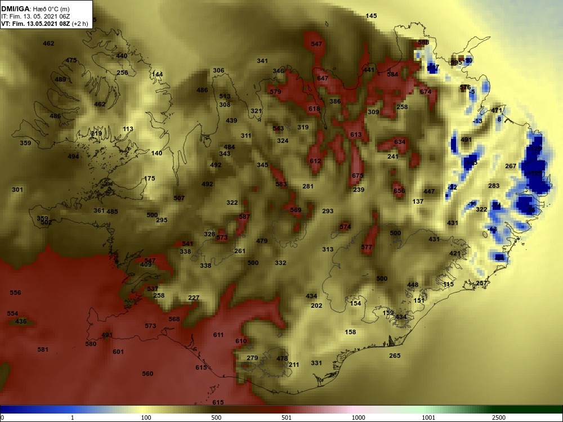Click the map value 556
Viewport: 563px width, 422px height.
(x=15, y=293)
